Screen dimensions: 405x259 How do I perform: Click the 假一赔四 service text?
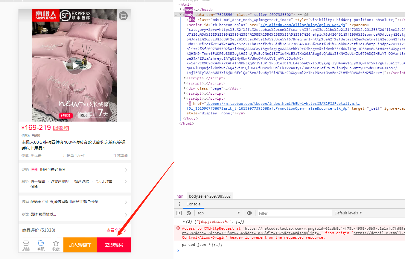point(37,181)
